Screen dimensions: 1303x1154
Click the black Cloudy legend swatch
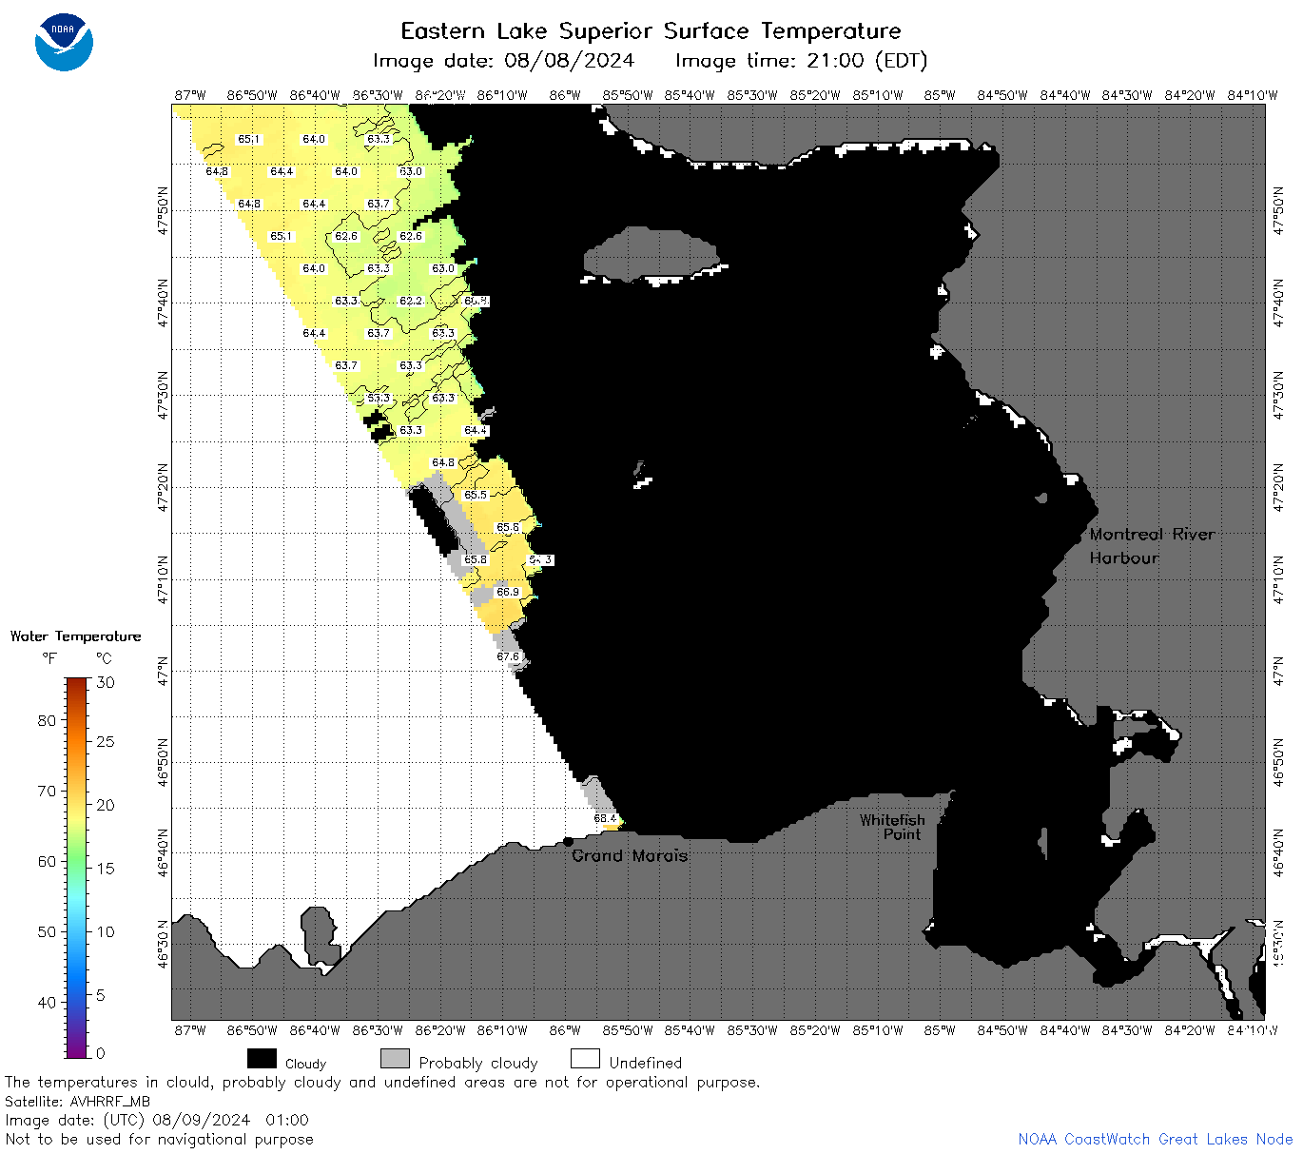coord(262,1059)
